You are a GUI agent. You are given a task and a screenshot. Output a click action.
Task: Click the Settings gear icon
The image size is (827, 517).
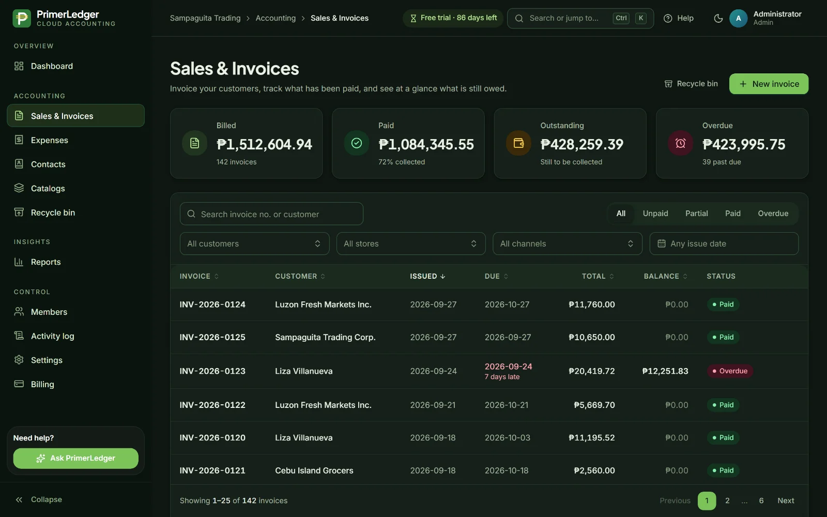(x=19, y=360)
